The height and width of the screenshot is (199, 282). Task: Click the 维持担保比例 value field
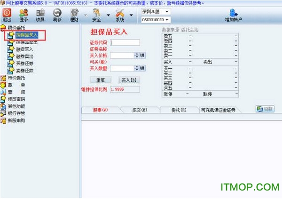[x=125, y=89]
